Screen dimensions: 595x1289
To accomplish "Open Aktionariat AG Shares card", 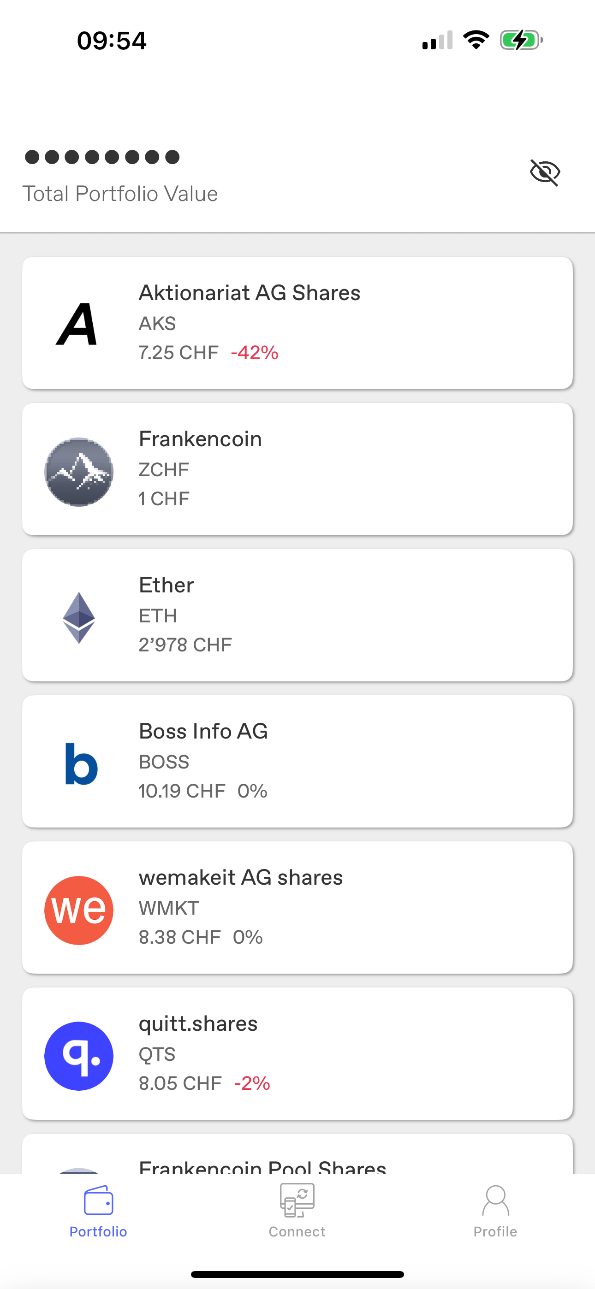I will coord(297,323).
